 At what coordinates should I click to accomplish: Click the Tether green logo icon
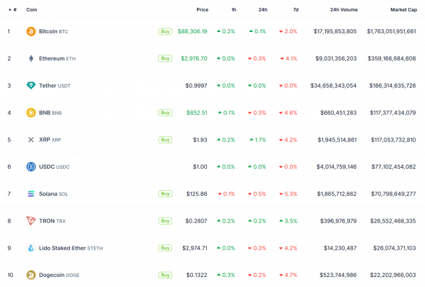pos(31,85)
